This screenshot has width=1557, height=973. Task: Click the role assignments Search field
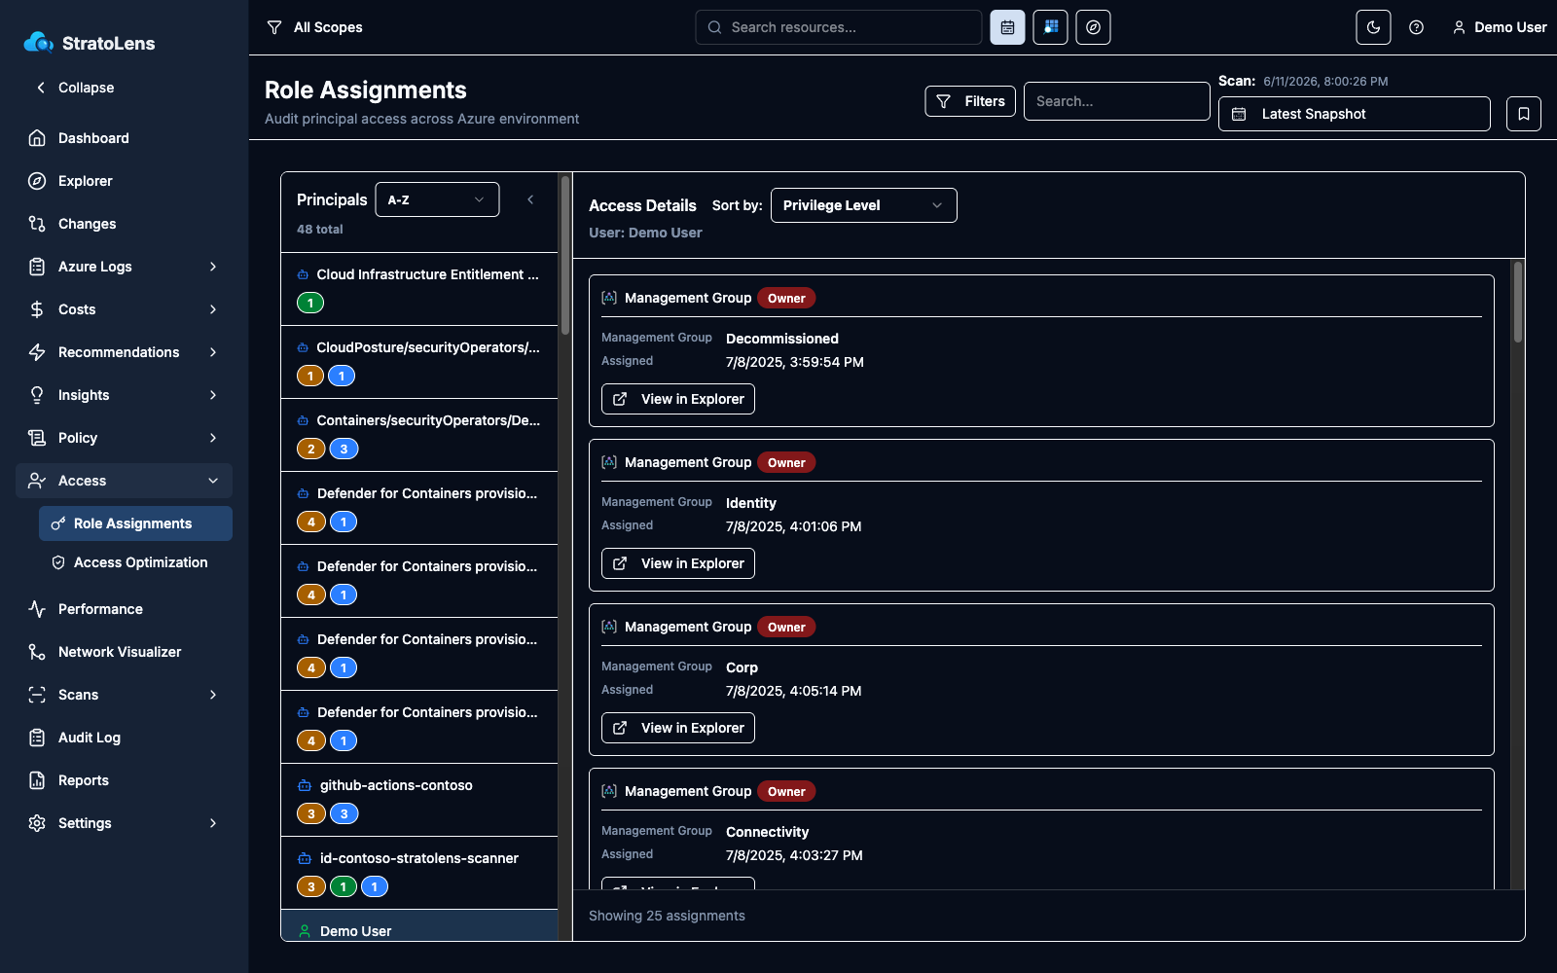[x=1116, y=101]
